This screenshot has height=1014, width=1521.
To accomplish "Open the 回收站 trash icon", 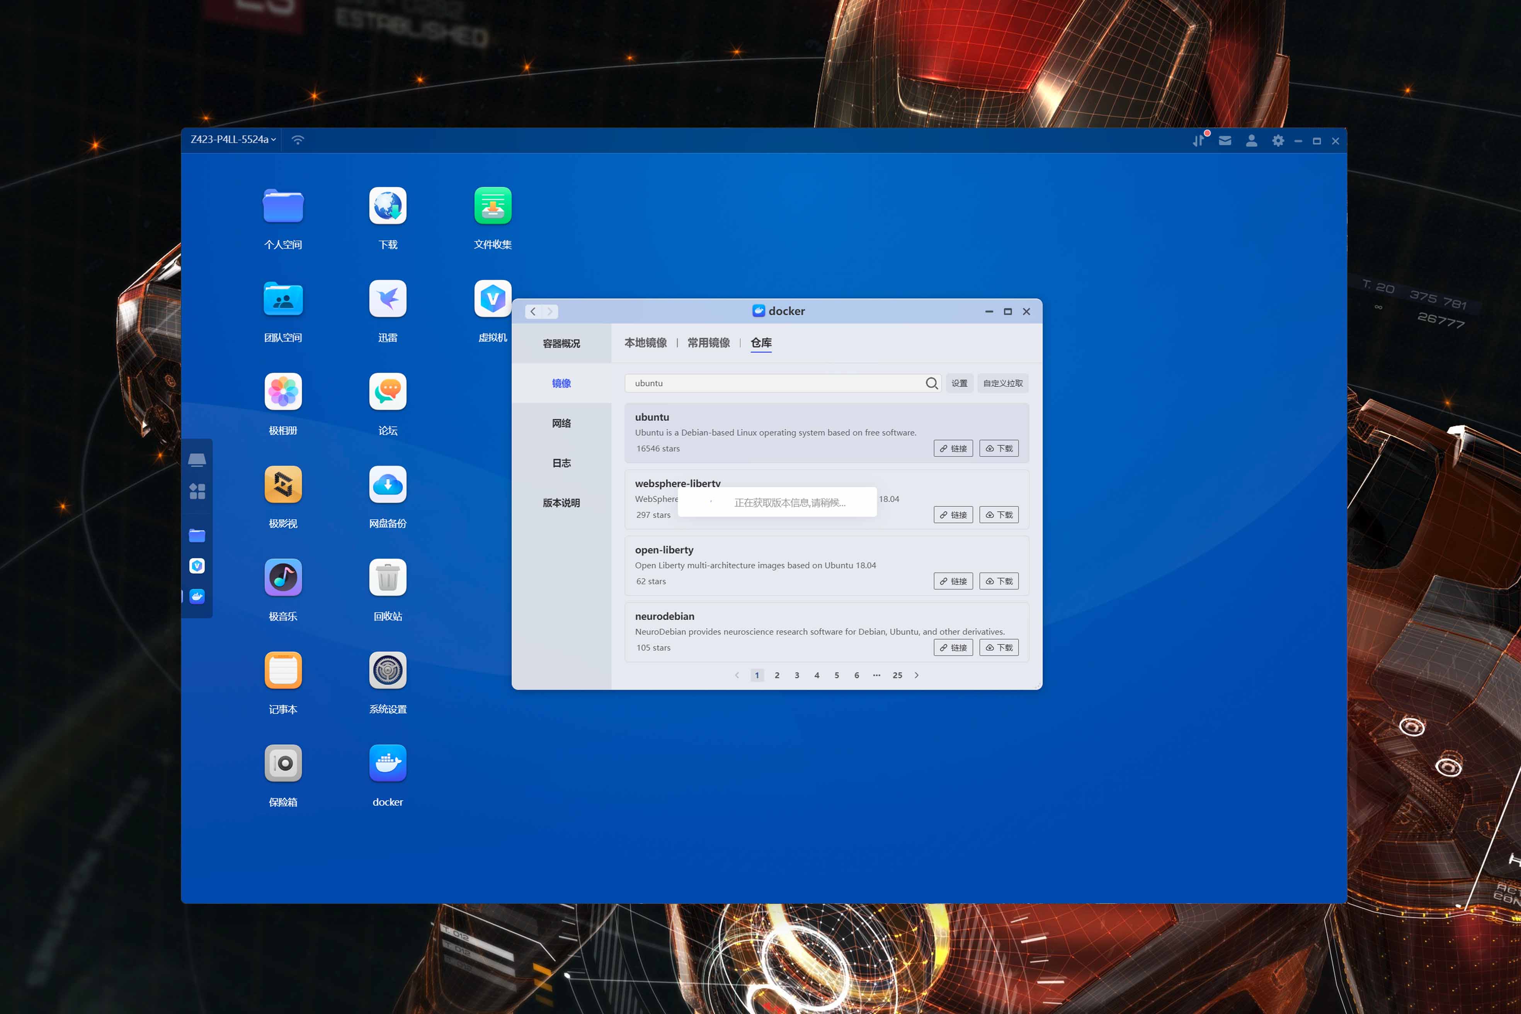I will [x=388, y=577].
